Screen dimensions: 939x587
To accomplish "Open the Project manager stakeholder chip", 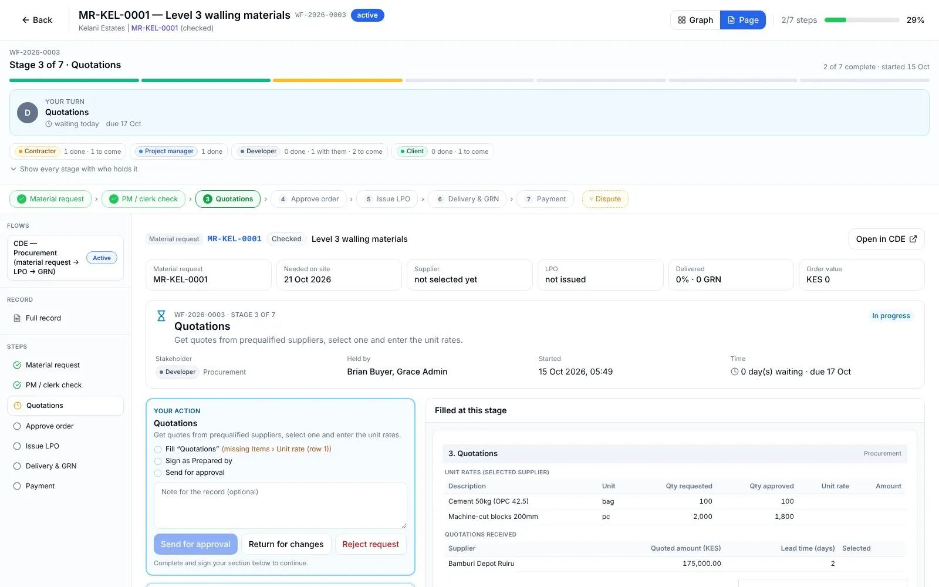I will point(179,151).
